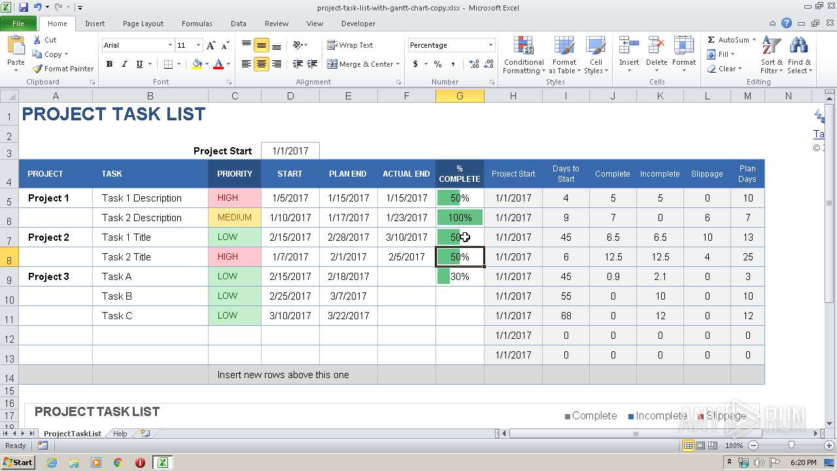Switch to the Page Layout tab
Image resolution: width=837 pixels, height=471 pixels.
pyautogui.click(x=143, y=24)
